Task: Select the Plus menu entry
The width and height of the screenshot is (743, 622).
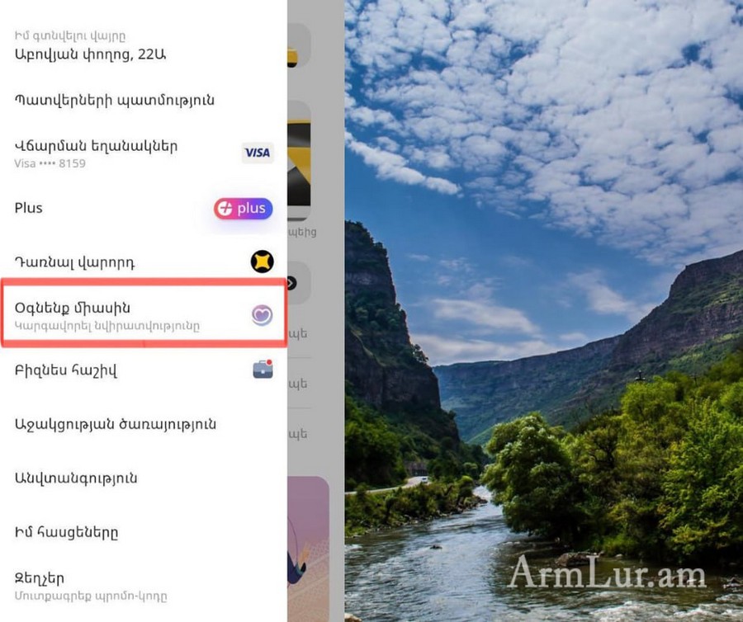Action: click(144, 208)
